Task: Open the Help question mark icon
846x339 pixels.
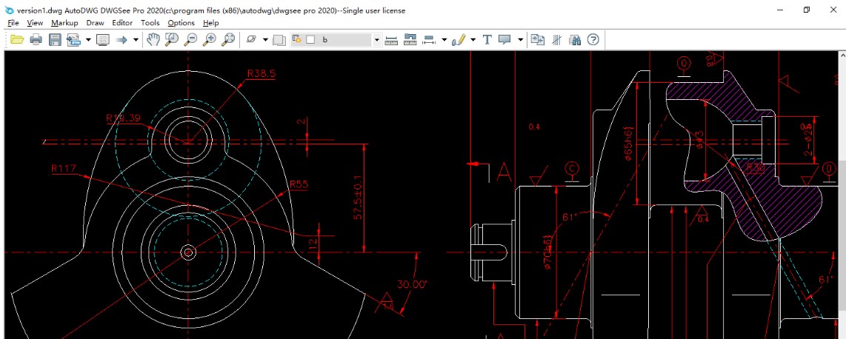Action: pos(593,39)
